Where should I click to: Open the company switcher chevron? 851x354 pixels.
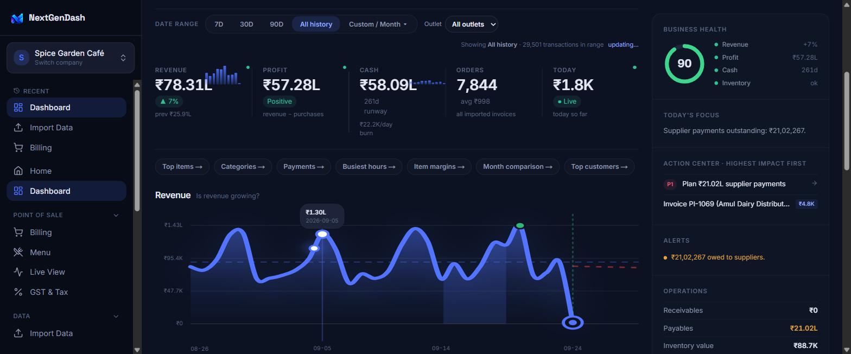point(123,58)
